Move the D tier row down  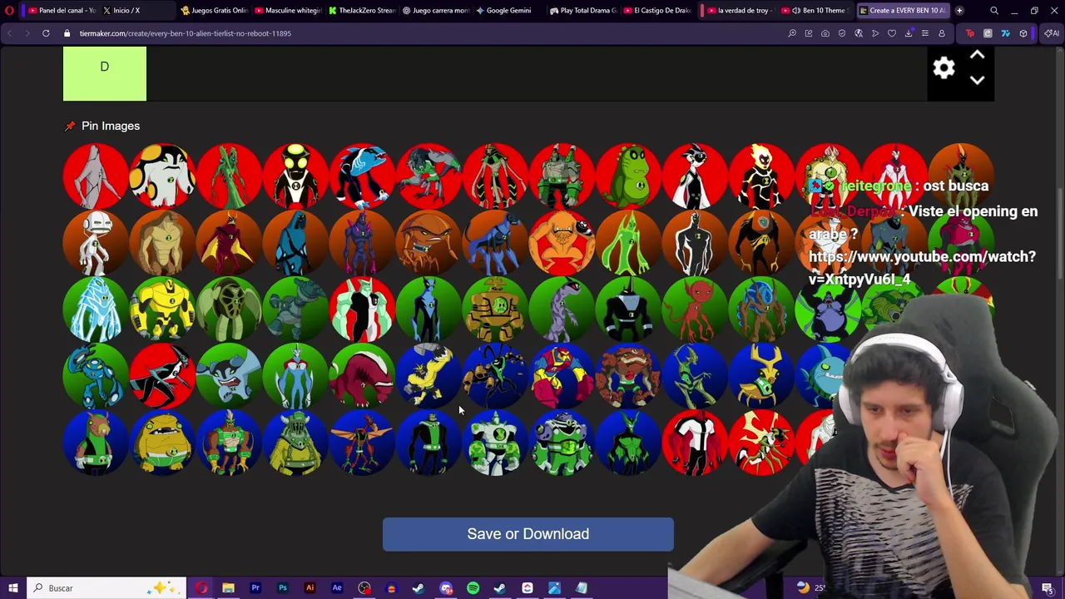coord(977,81)
